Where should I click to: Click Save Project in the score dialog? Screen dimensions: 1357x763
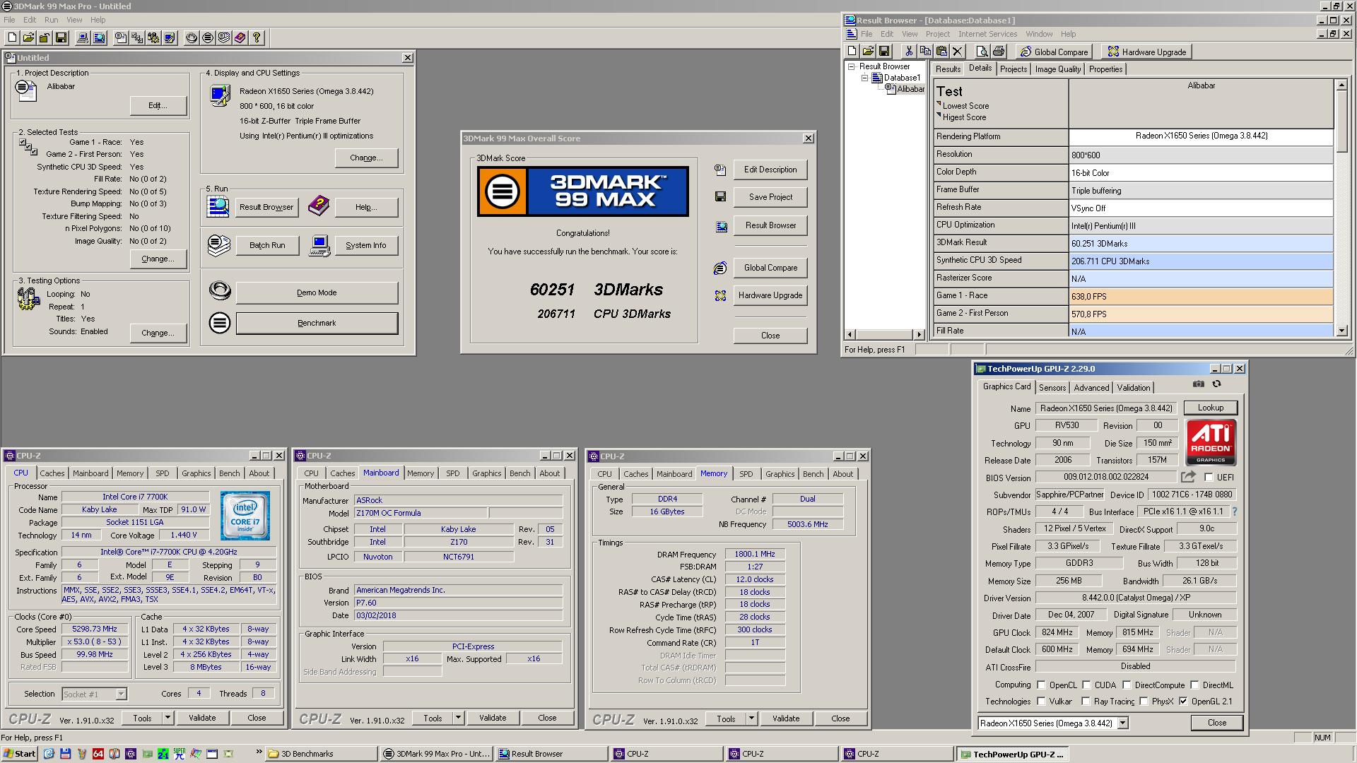pyautogui.click(x=770, y=197)
